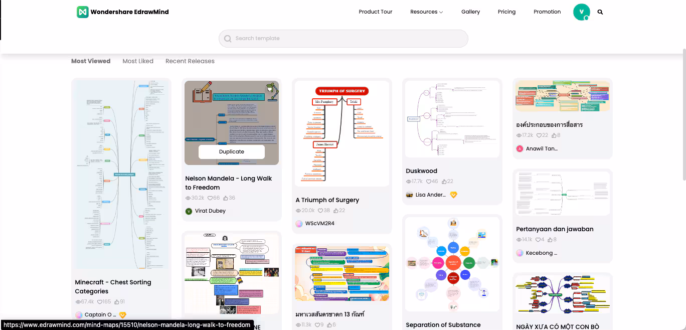Open the search magnifier icon in header
This screenshot has width=686, height=330.
pyautogui.click(x=600, y=12)
